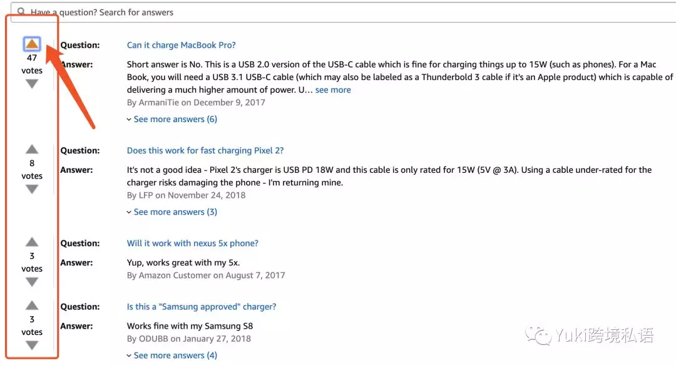Downvote the nexus 5x phone question
This screenshot has height=365, width=676.
tap(32, 282)
